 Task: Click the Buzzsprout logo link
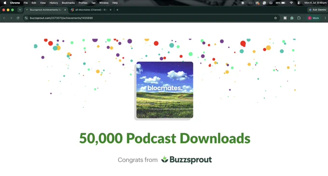tap(186, 160)
